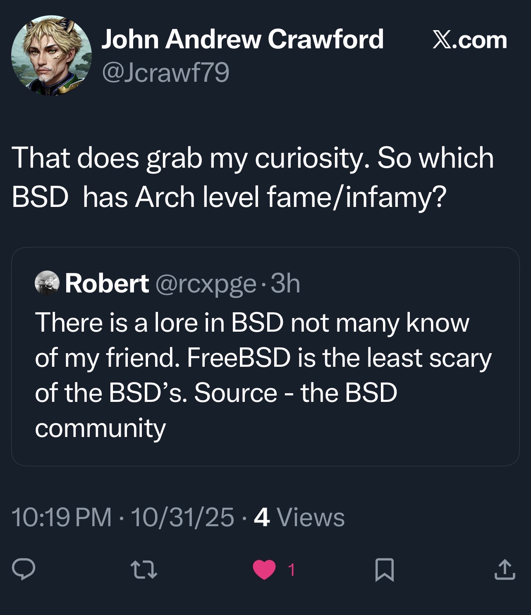
Task: Tap the 10/31/25 post date
Action: coord(182,517)
